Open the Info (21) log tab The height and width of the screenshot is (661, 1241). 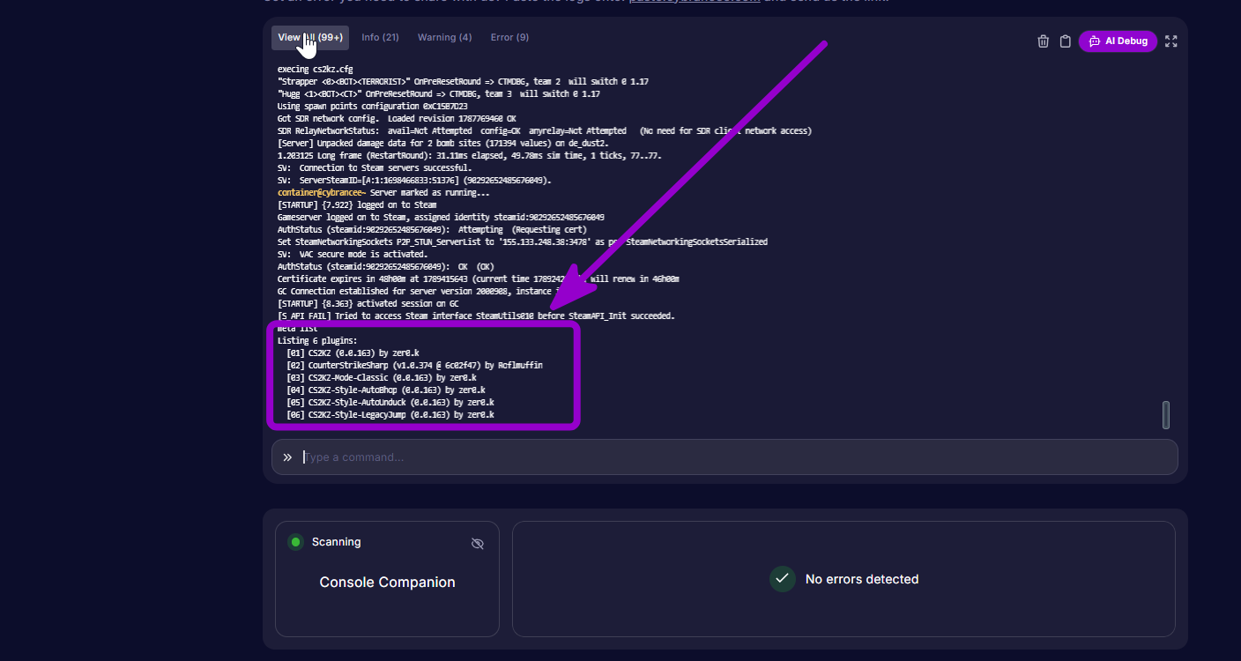tap(380, 38)
